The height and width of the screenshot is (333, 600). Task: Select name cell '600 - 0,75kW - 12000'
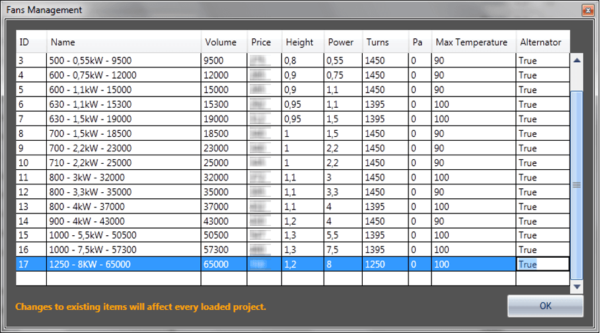(x=124, y=75)
